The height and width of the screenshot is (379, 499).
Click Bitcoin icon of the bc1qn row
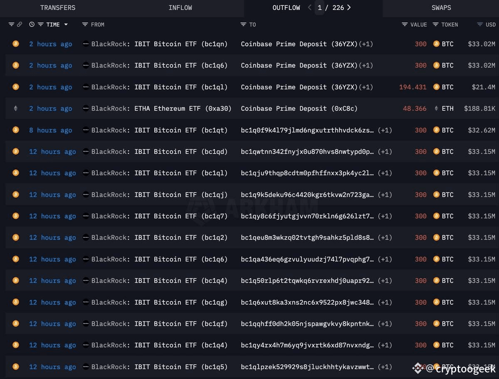coord(15,44)
